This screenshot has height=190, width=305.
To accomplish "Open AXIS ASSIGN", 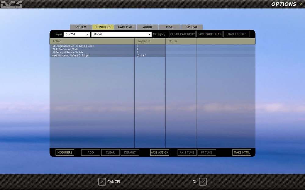I will [x=160, y=152].
